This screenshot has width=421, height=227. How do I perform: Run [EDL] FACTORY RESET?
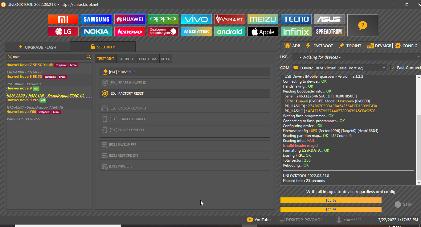[x=185, y=93]
